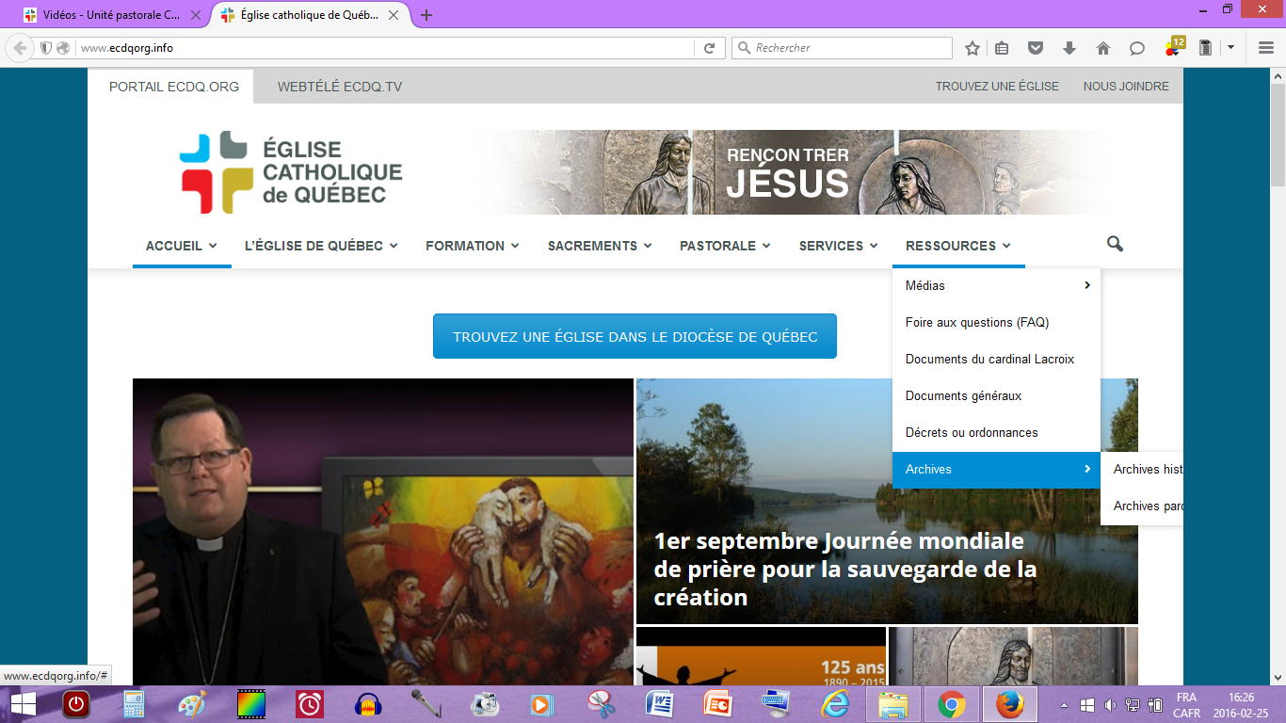Open Médias submenu
Screen dimensions: 1286x723
(996, 285)
